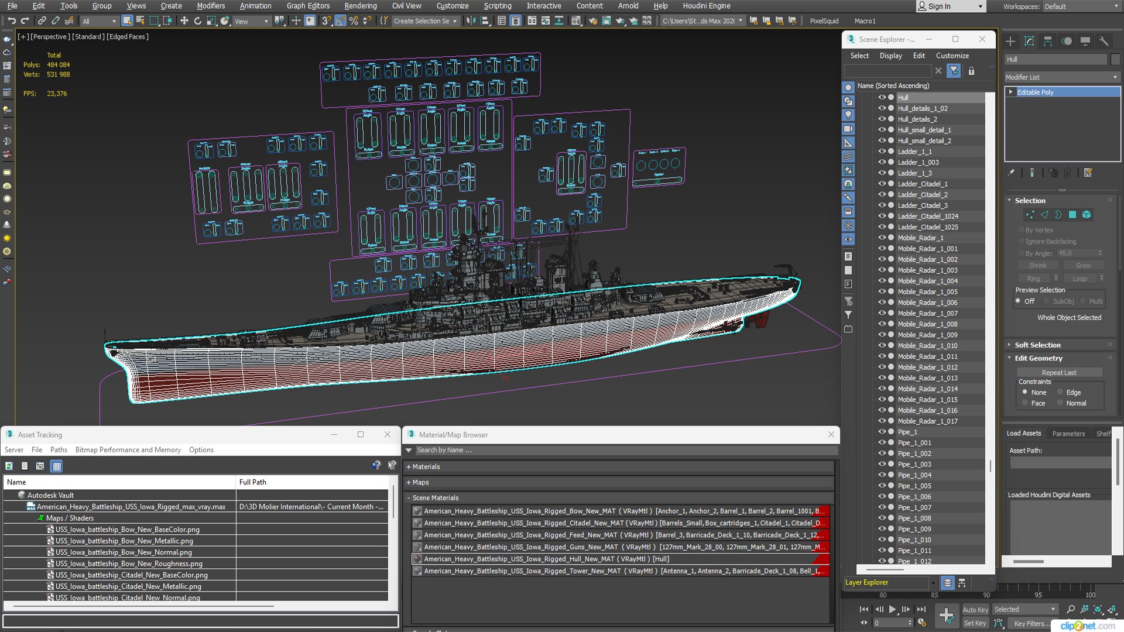Click Asset Tracking refresh icon
This screenshot has height=632, width=1124.
click(9, 466)
